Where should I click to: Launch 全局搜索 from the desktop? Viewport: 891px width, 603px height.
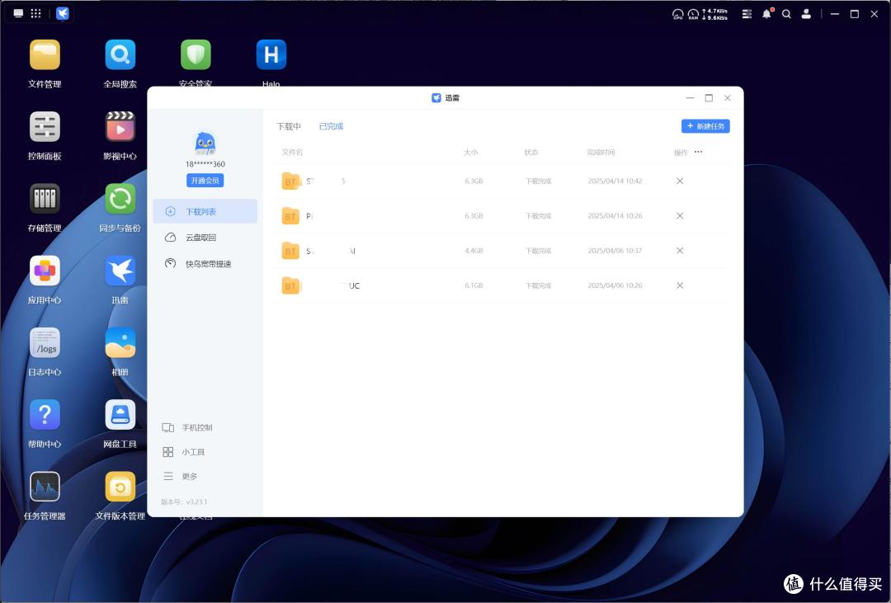[x=120, y=55]
